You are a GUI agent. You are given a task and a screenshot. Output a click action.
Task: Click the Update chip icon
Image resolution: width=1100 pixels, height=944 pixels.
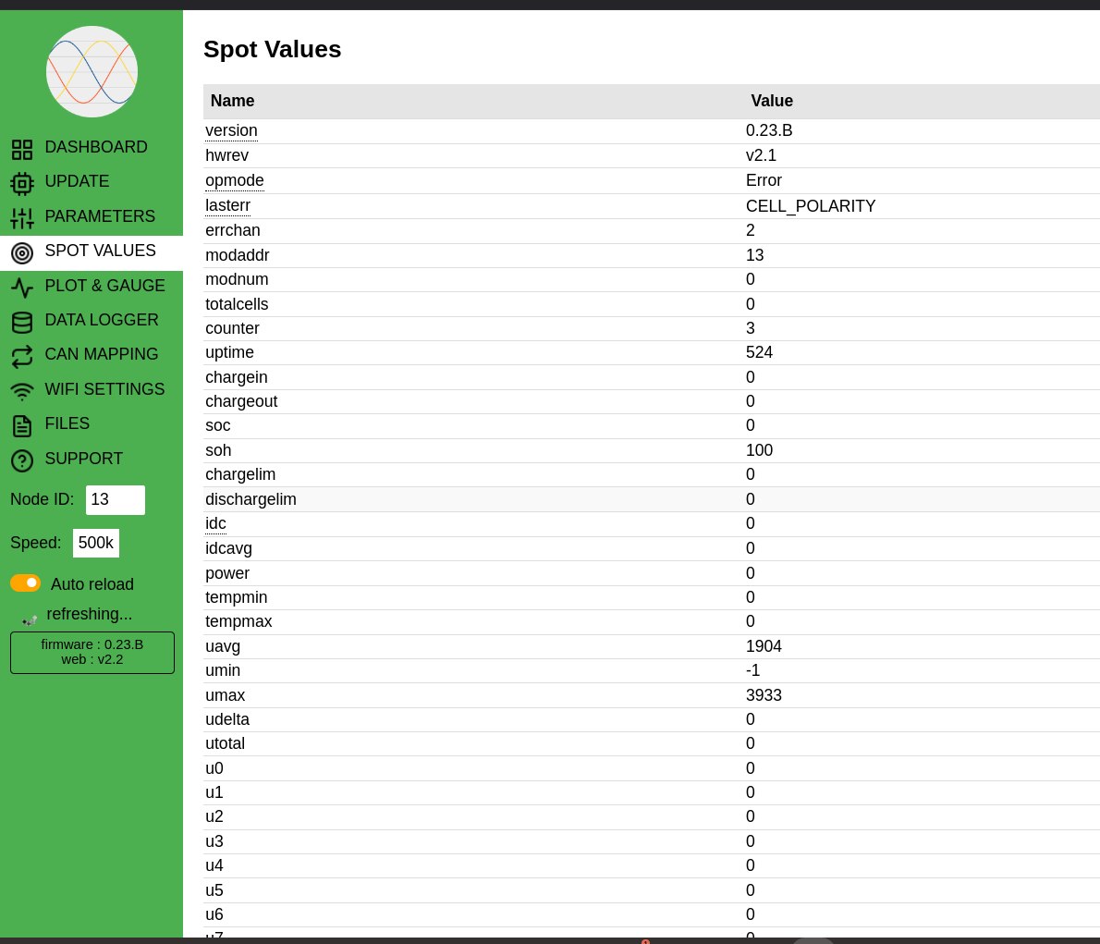tap(22, 183)
